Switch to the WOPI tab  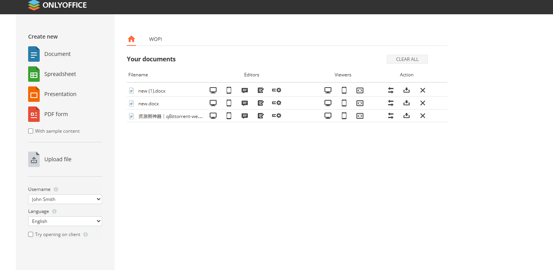[156, 39]
